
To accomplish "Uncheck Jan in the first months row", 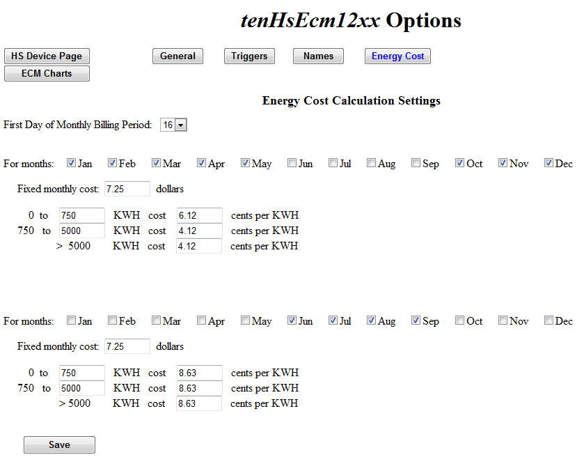I will (x=71, y=163).
